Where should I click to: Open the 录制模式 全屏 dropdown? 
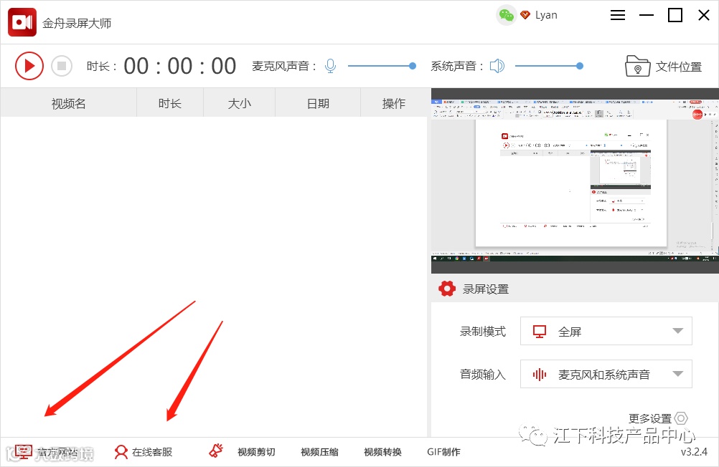(606, 331)
